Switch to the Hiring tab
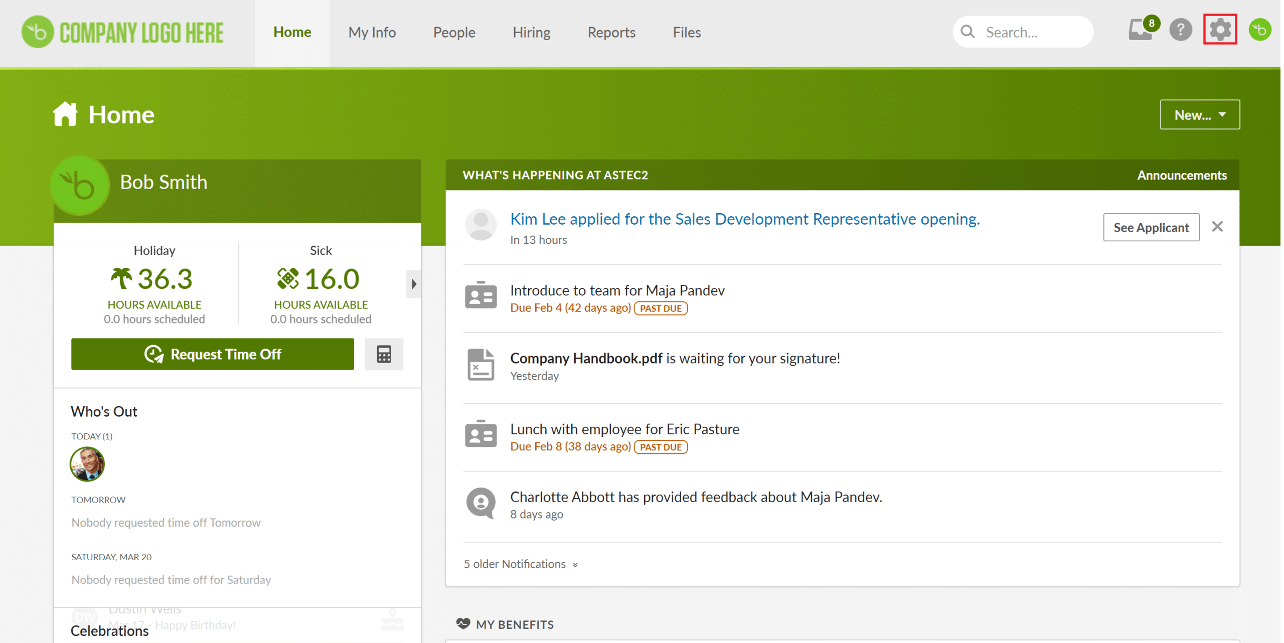The height and width of the screenshot is (643, 1284). tap(531, 33)
